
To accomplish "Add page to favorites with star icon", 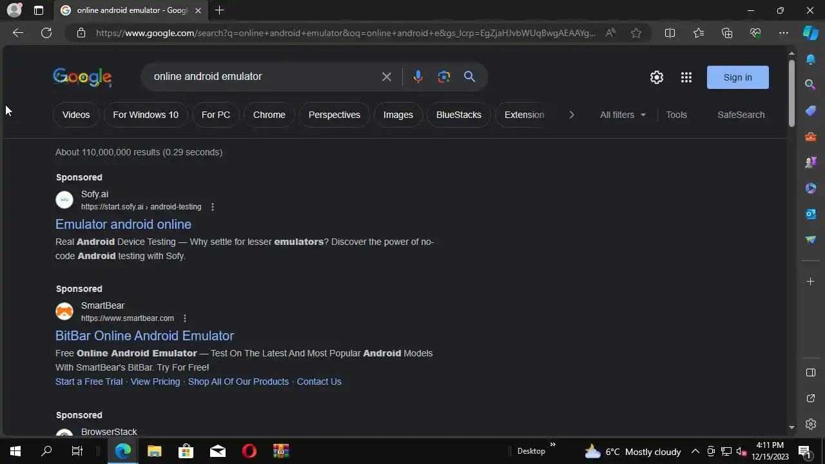I will point(636,33).
